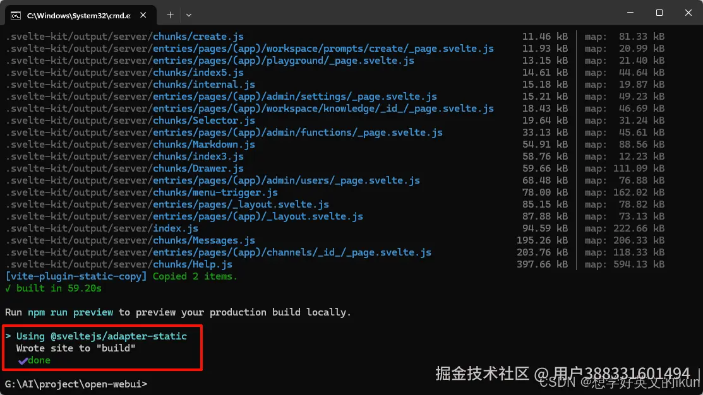Click the 'Wrote site to "build"' line
703x395 pixels.
[76, 348]
